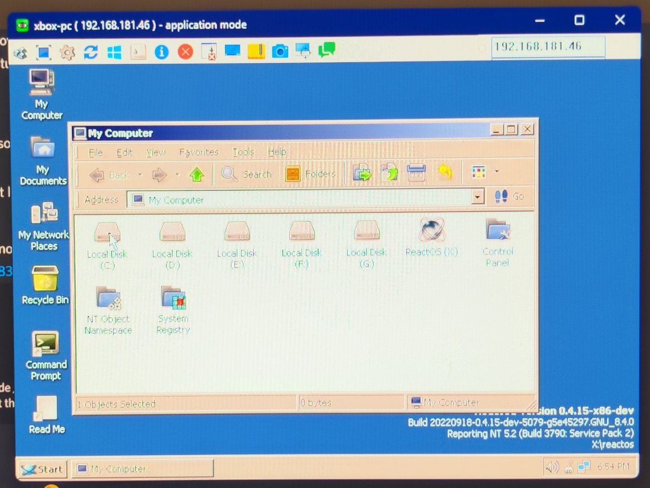Click the Windows logo icon in viewer toolbar
The width and height of the screenshot is (650, 488).
114,53
